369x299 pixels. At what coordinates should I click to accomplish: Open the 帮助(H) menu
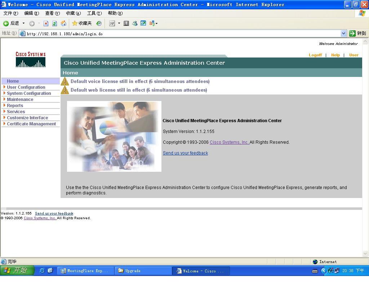(x=115, y=13)
